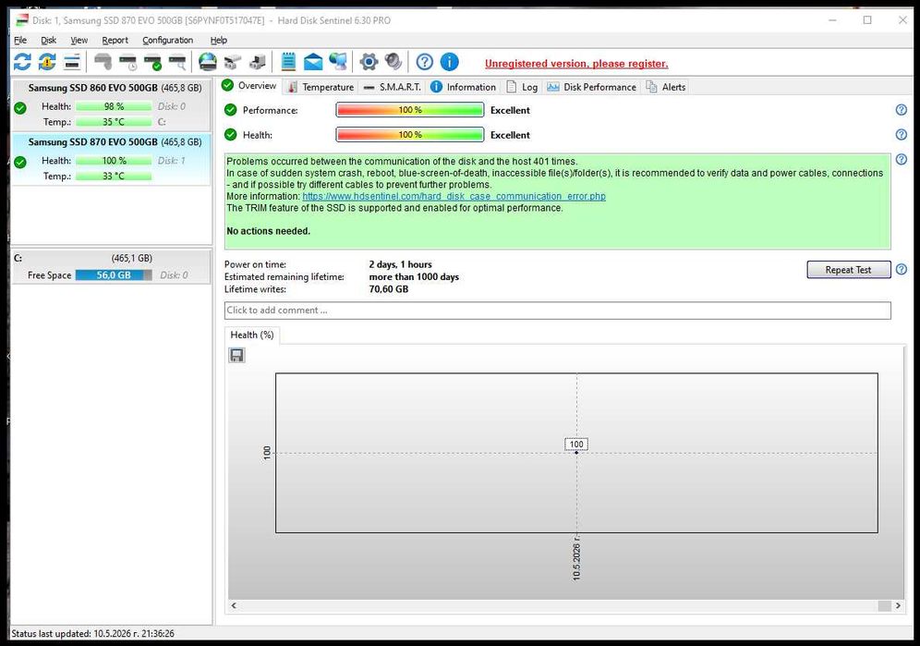Click the 860 EVO Temp. 35 °C bar

pyautogui.click(x=114, y=122)
